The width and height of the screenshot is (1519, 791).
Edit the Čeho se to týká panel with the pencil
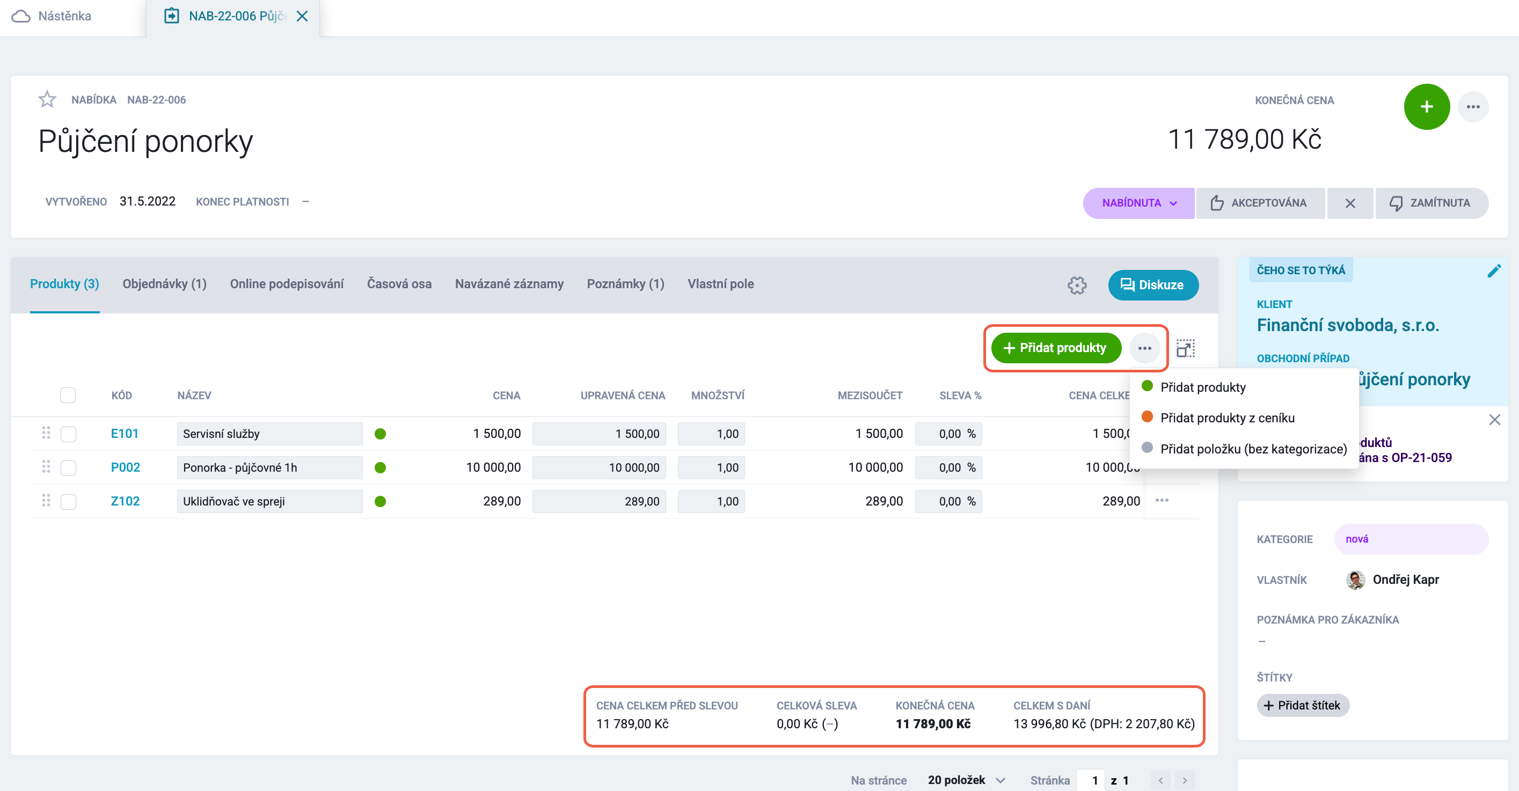1494,270
